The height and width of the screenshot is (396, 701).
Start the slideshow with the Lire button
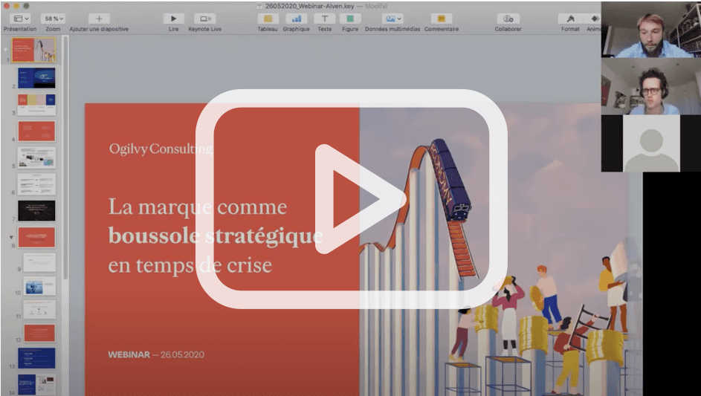173,19
